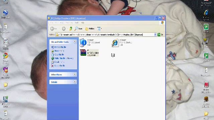
Task: Close the Explorer window
Action: pos(164,18)
